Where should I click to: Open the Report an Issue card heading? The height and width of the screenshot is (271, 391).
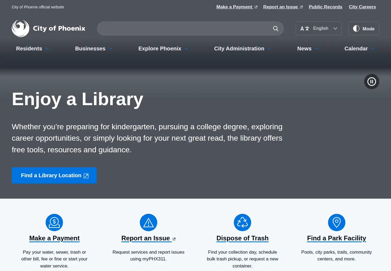pyautogui.click(x=149, y=238)
